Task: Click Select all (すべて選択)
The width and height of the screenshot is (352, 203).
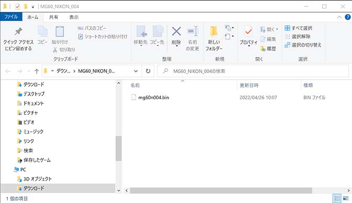Action: (x=298, y=28)
